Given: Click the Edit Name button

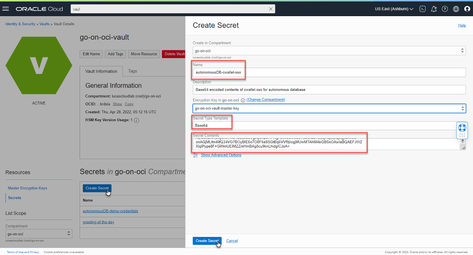Looking at the screenshot, I should click(91, 54).
